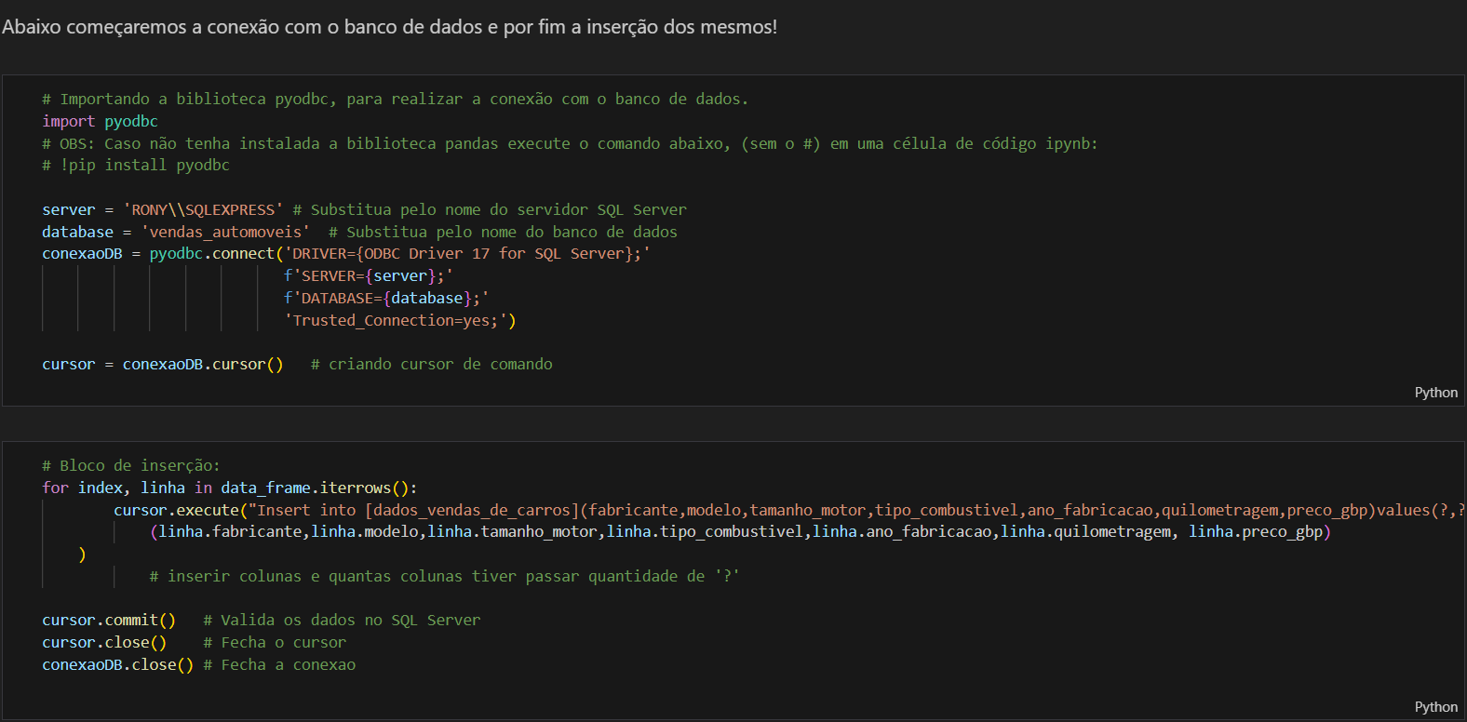Click data_frame.iterrows() in the for loop
Viewport: 1467px width, 722px height.
pos(315,488)
